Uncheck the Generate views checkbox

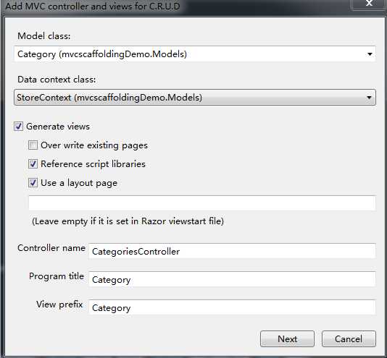tap(19, 127)
